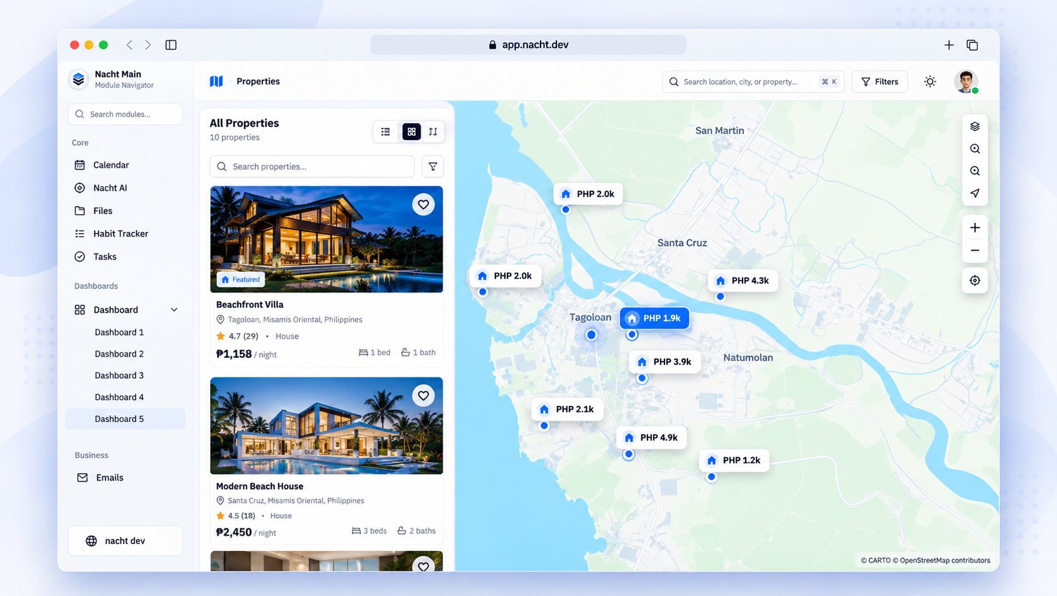Favorite the Beachfront Villa listing
Image resolution: width=1057 pixels, height=596 pixels.
pos(423,205)
